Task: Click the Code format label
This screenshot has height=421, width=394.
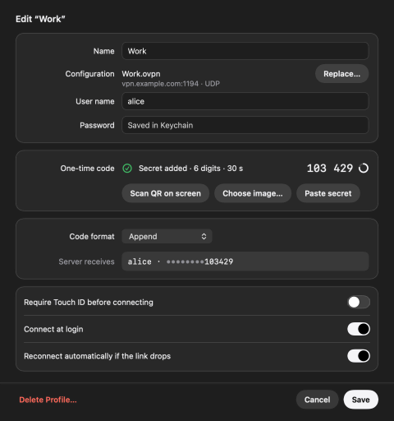Action: click(92, 237)
